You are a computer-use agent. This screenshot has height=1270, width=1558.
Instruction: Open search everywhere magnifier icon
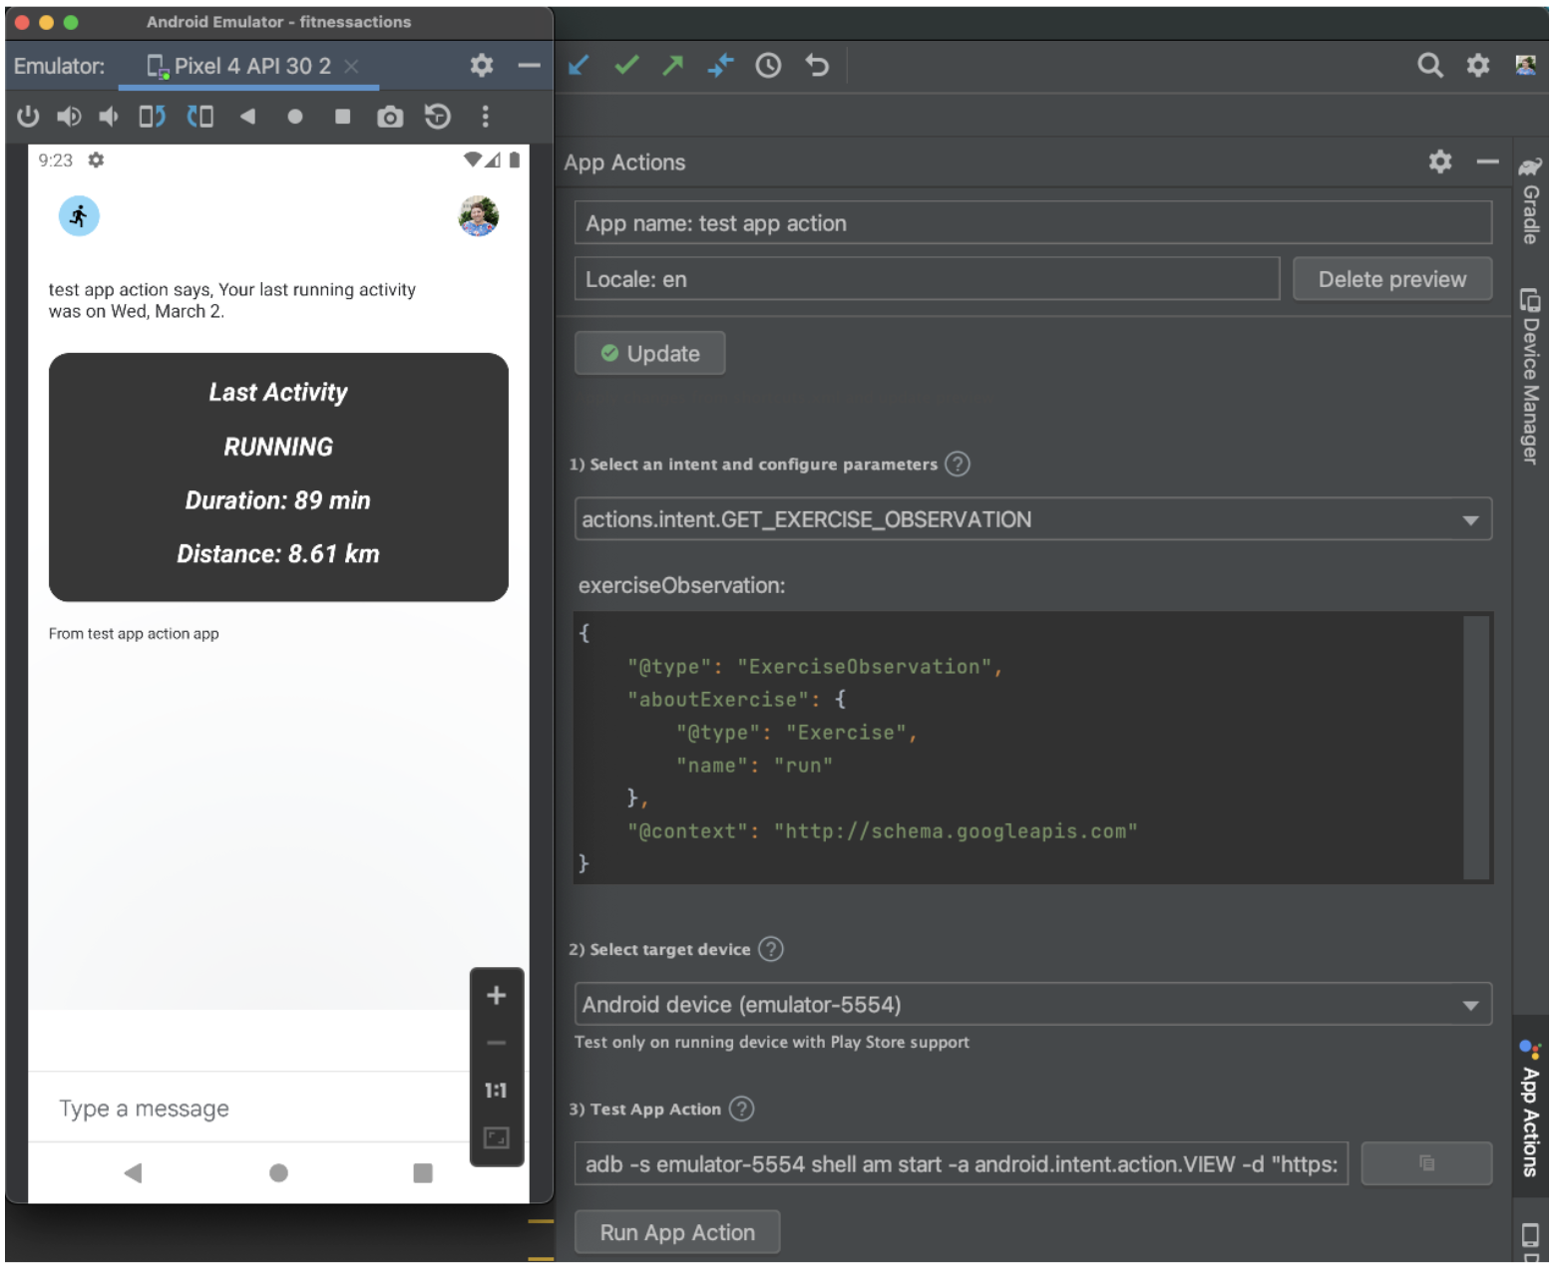(x=1429, y=66)
